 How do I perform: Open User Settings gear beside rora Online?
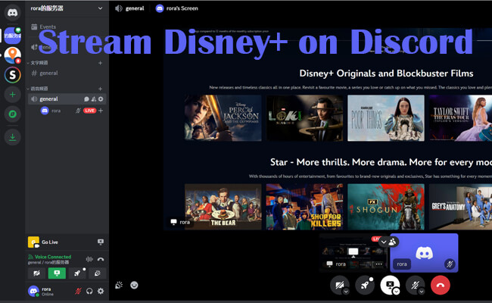(101, 291)
